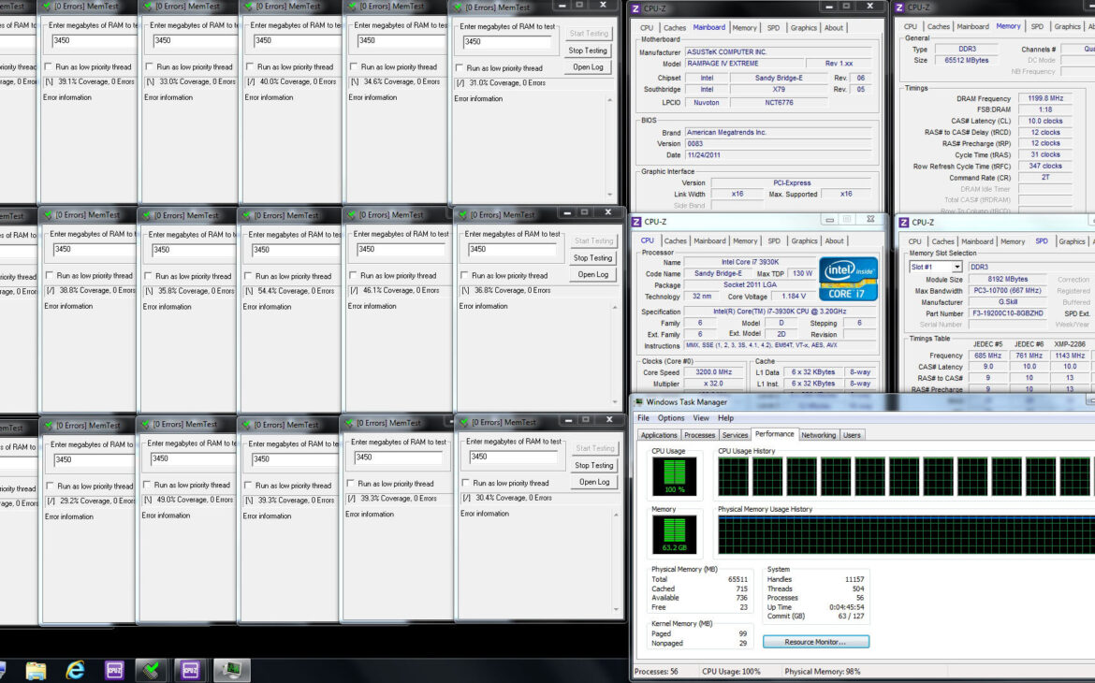This screenshot has width=1095, height=683.
Task: Open CPU-Z from the taskbar
Action: (x=114, y=671)
